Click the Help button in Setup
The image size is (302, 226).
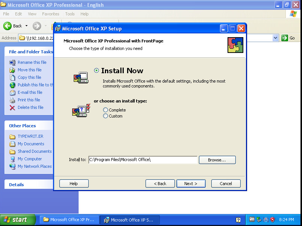tap(74, 184)
